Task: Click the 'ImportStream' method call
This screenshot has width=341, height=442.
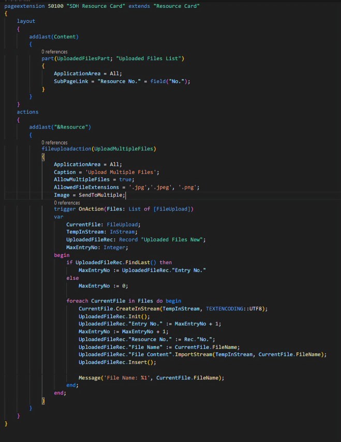Action: click(194, 354)
